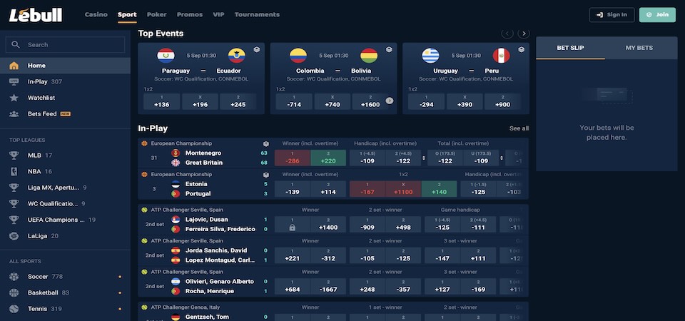Click locked Lajovic winner odds

(x=293, y=224)
